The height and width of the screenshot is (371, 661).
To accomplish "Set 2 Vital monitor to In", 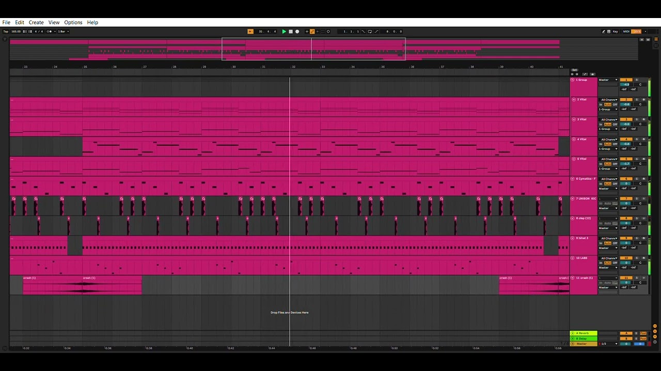I will (601, 105).
